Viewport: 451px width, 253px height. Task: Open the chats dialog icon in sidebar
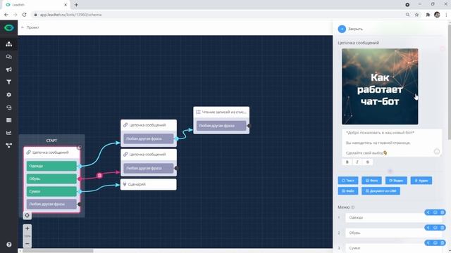coord(9,57)
